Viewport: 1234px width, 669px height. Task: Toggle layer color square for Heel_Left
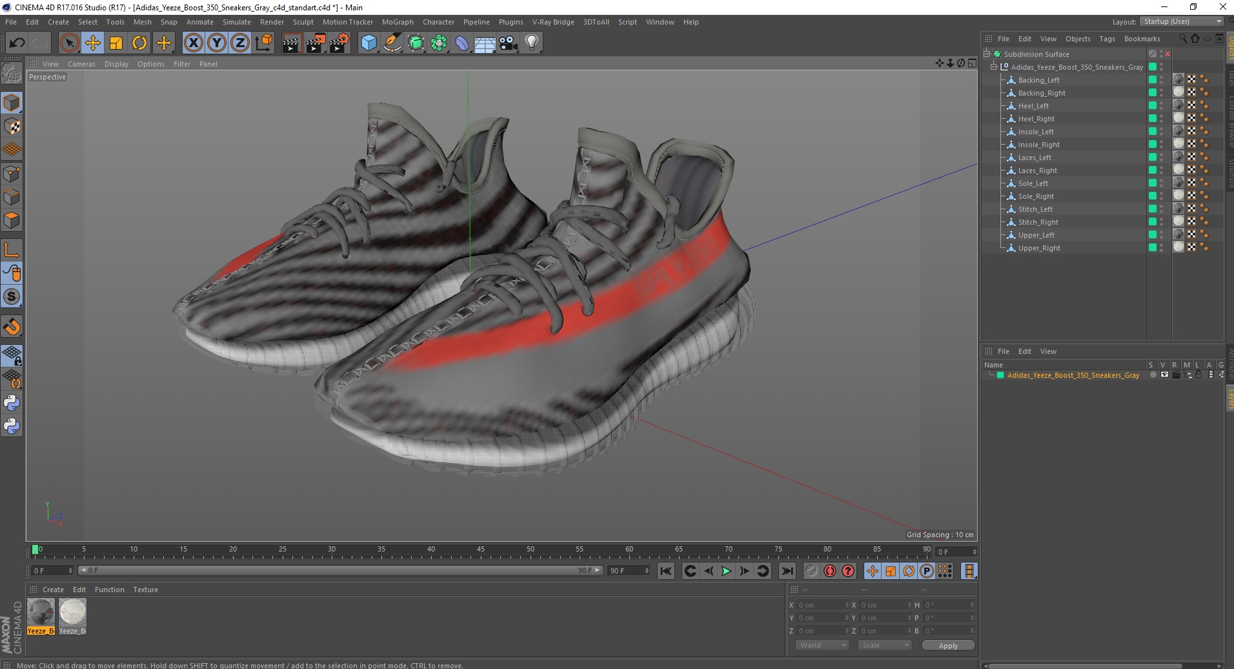pos(1152,105)
